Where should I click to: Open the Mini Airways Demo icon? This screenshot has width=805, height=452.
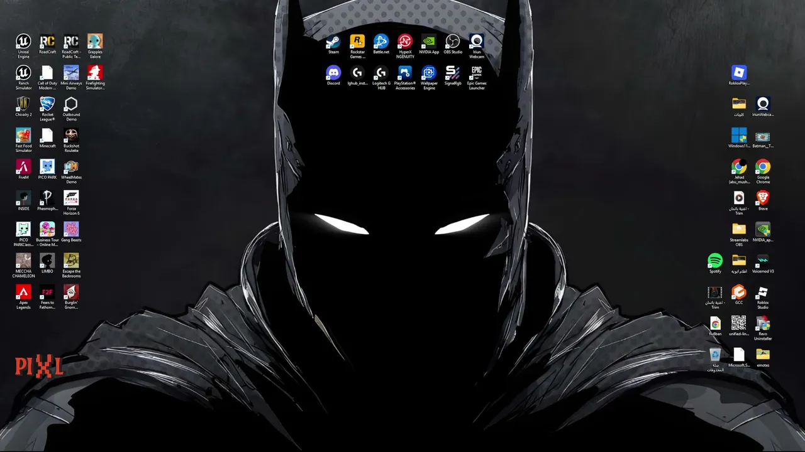coord(71,77)
